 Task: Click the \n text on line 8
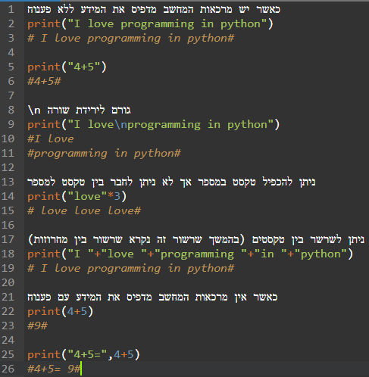point(34,111)
